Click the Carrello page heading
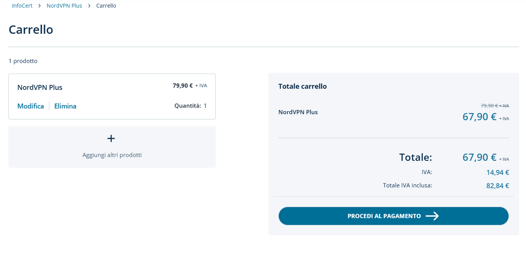The width and height of the screenshot is (526, 256). coord(31,30)
